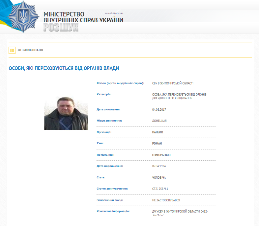Click the 'Категорія:' label
Screen dimensions: 259x226
tap(104, 94)
